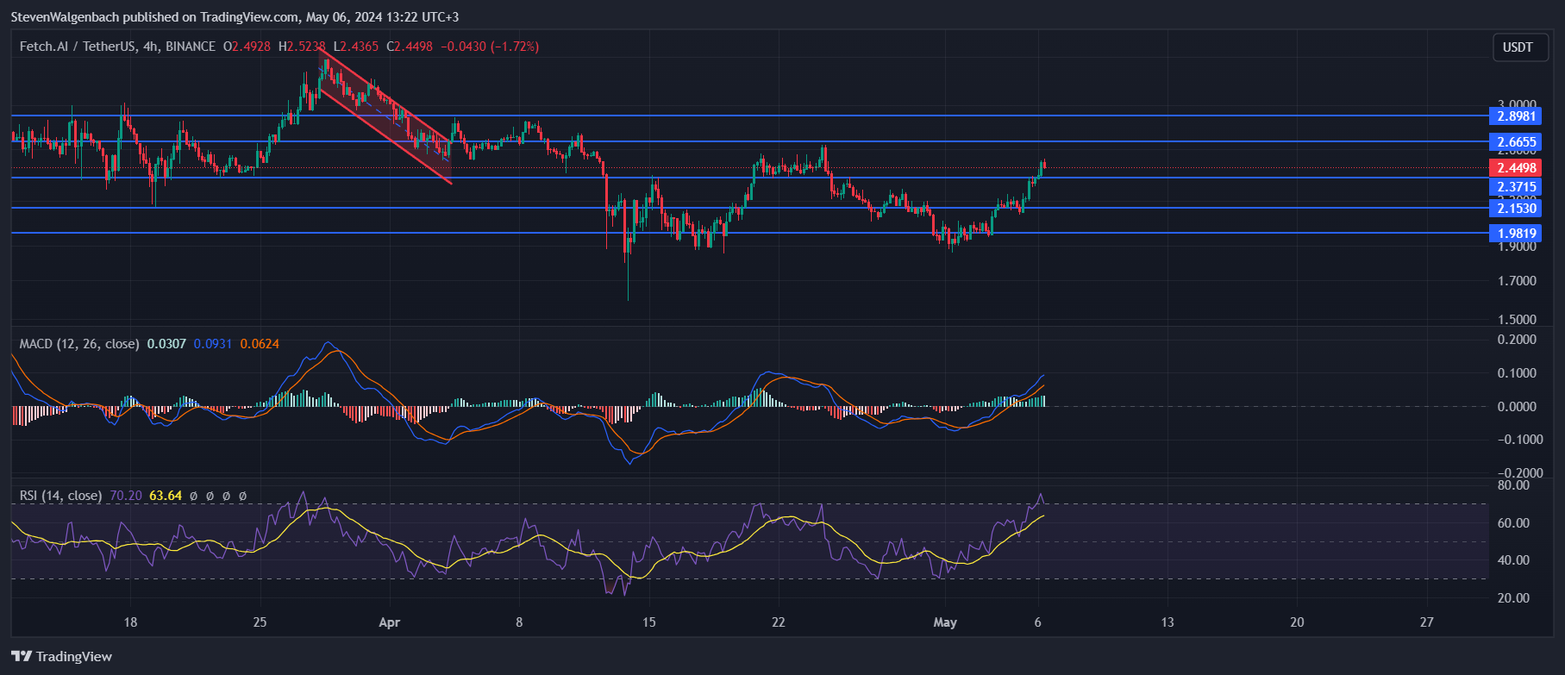The width and height of the screenshot is (1565, 675).
Task: Select the red descending channel drawing
Action: pos(385,115)
